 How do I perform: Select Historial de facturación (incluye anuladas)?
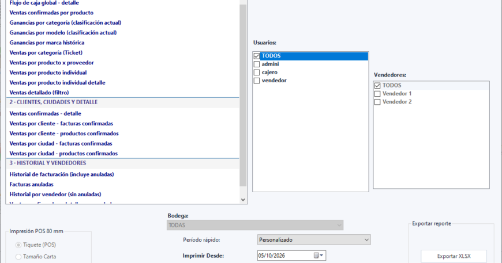pos(62,174)
